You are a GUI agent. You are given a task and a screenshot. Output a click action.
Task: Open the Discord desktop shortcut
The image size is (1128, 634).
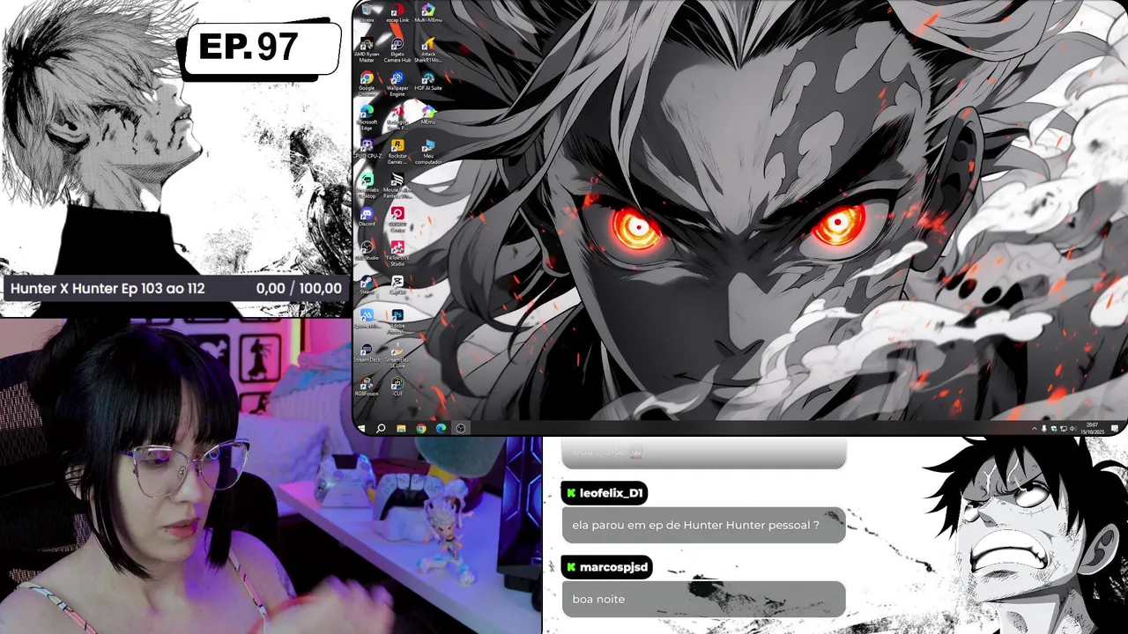pos(367,217)
